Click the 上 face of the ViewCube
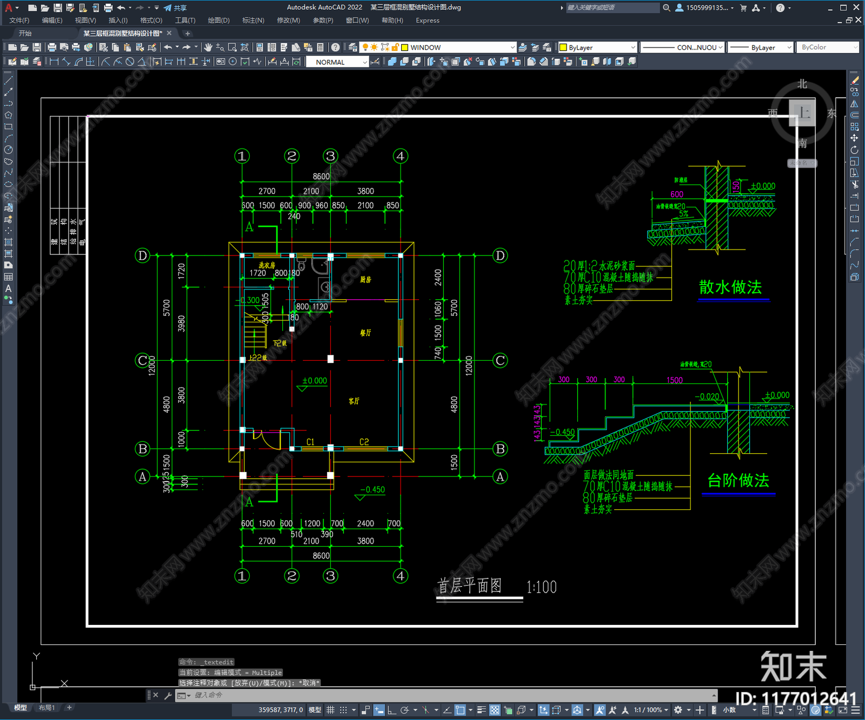This screenshot has height=720, width=865. 802,113
